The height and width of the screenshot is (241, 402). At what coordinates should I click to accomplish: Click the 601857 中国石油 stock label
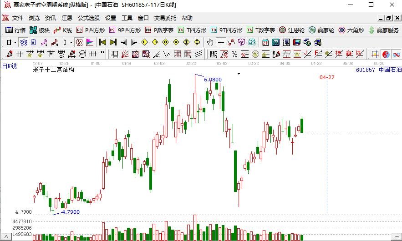click(379, 70)
